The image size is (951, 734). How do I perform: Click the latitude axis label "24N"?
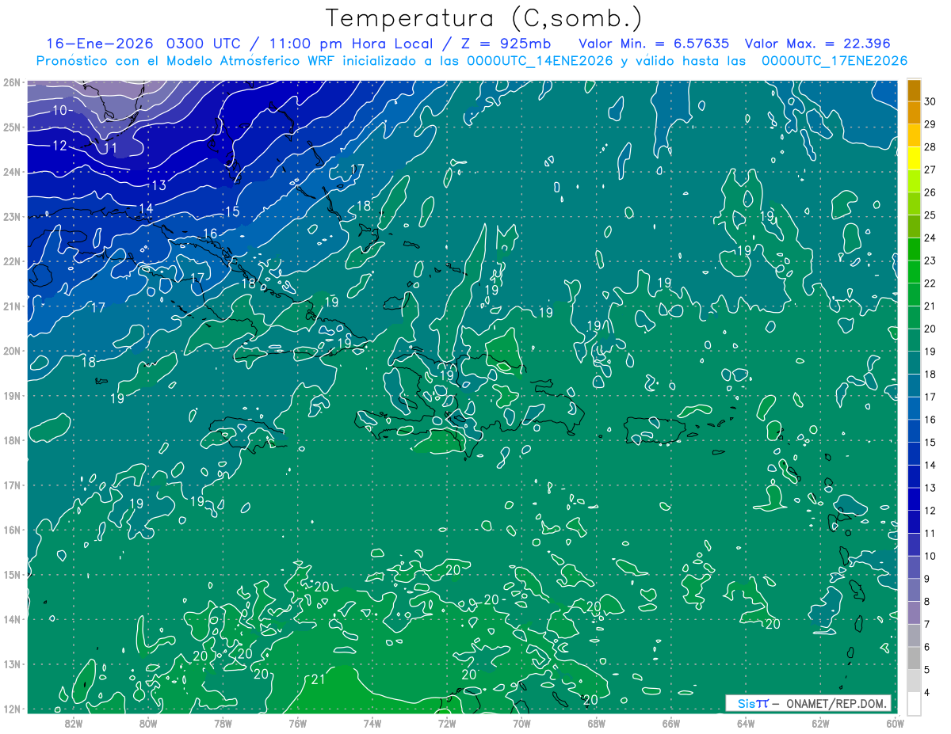click(x=11, y=172)
